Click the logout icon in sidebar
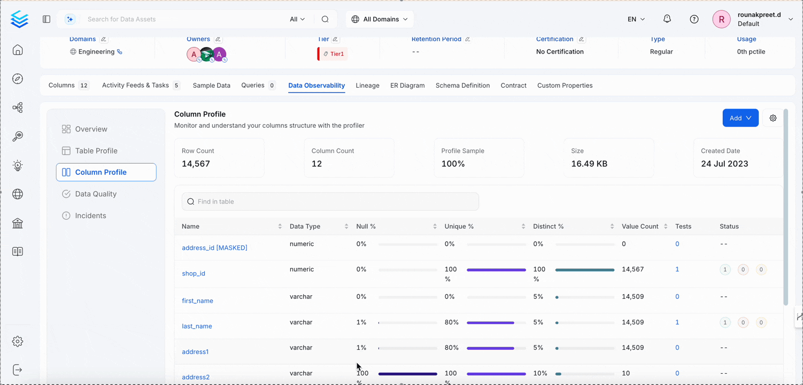This screenshot has width=803, height=385. (18, 369)
